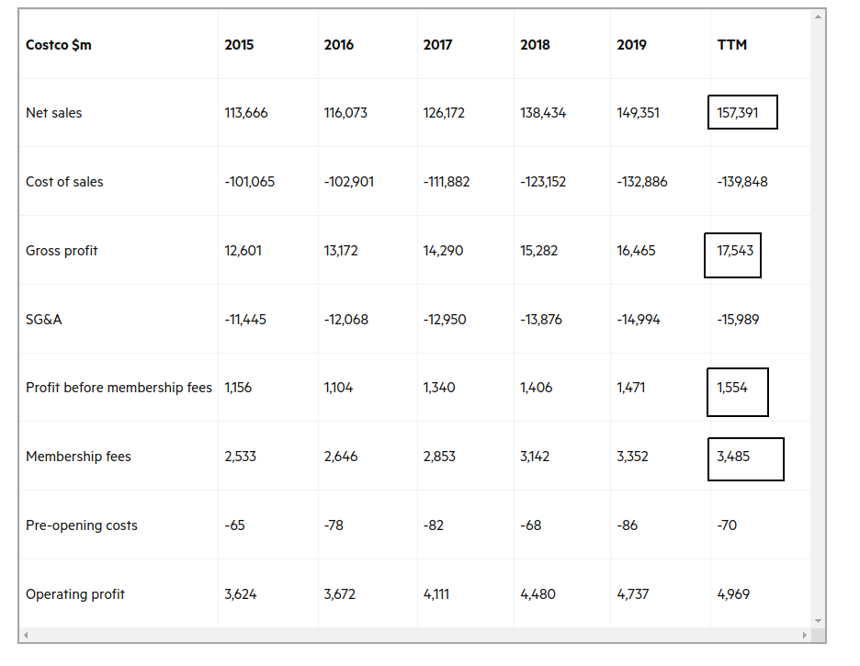Viewport: 860px width, 666px height.
Task: Click the scroll down arrow on vertical scrollbar
Action: (x=818, y=621)
